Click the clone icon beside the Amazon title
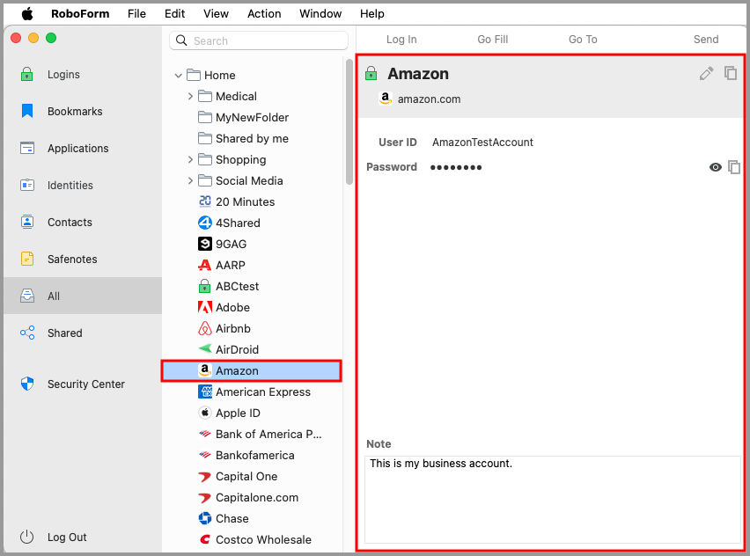The image size is (750, 556). pyautogui.click(x=731, y=73)
